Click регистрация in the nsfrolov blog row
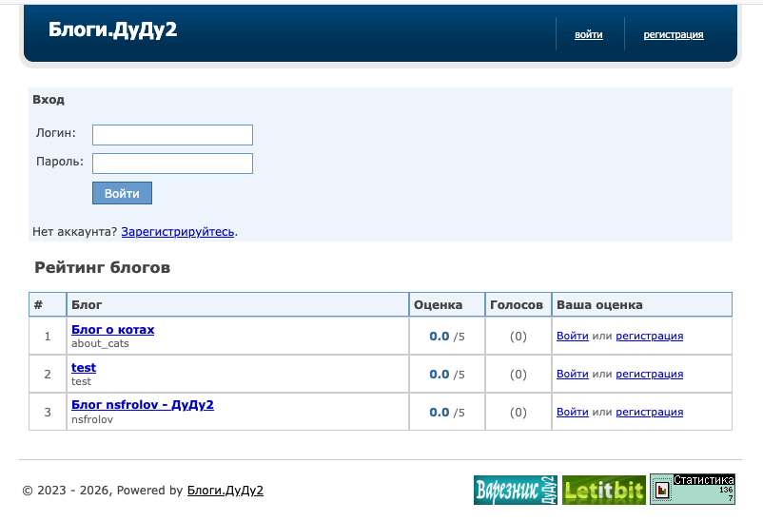This screenshot has width=763, height=521. tap(649, 412)
